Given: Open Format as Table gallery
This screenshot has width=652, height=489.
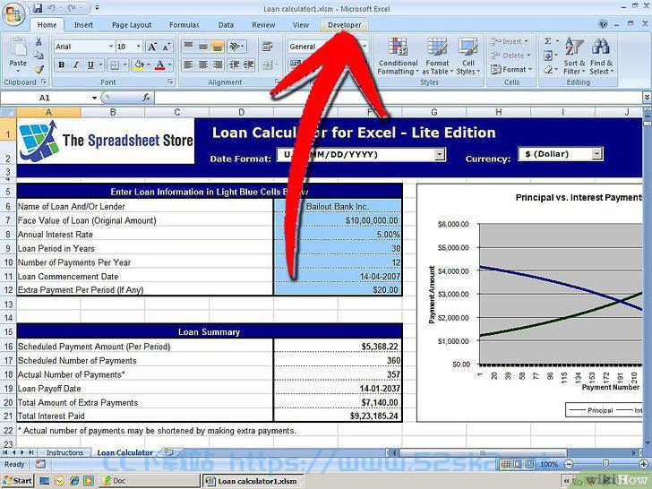Looking at the screenshot, I should tap(437, 56).
